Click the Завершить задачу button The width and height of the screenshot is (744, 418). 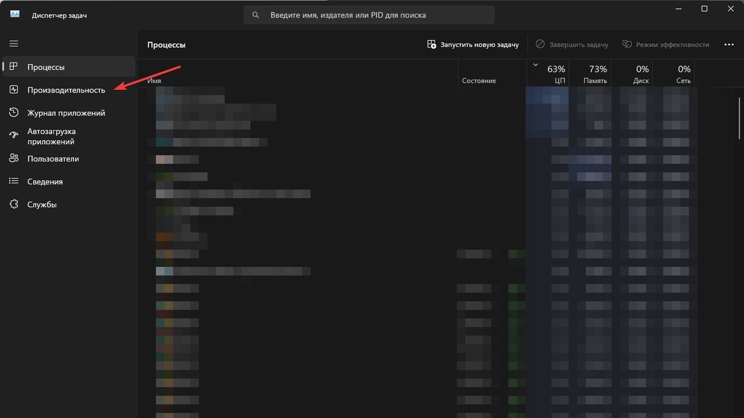pos(571,44)
